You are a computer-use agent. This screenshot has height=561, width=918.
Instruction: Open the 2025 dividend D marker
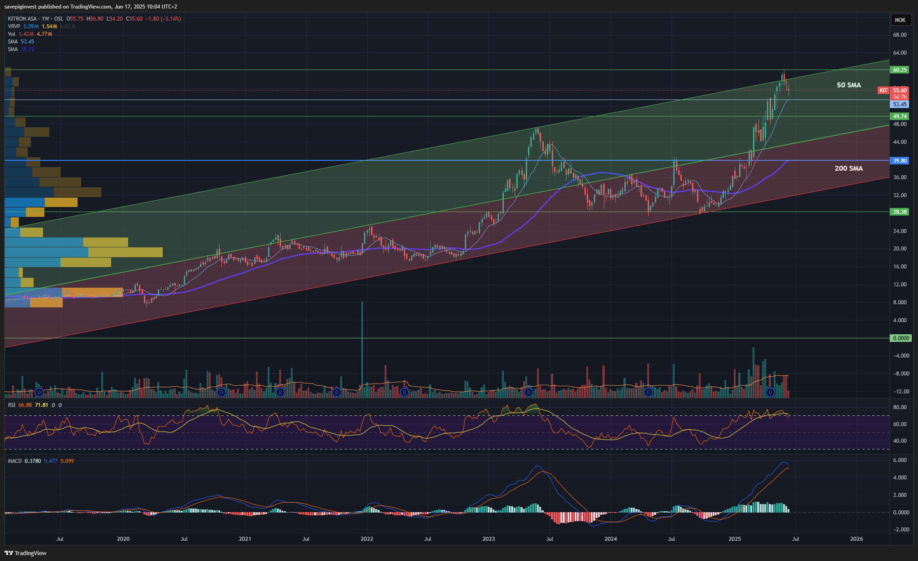coord(770,393)
